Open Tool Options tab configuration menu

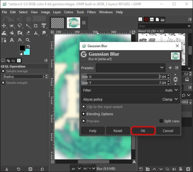tap(46, 61)
